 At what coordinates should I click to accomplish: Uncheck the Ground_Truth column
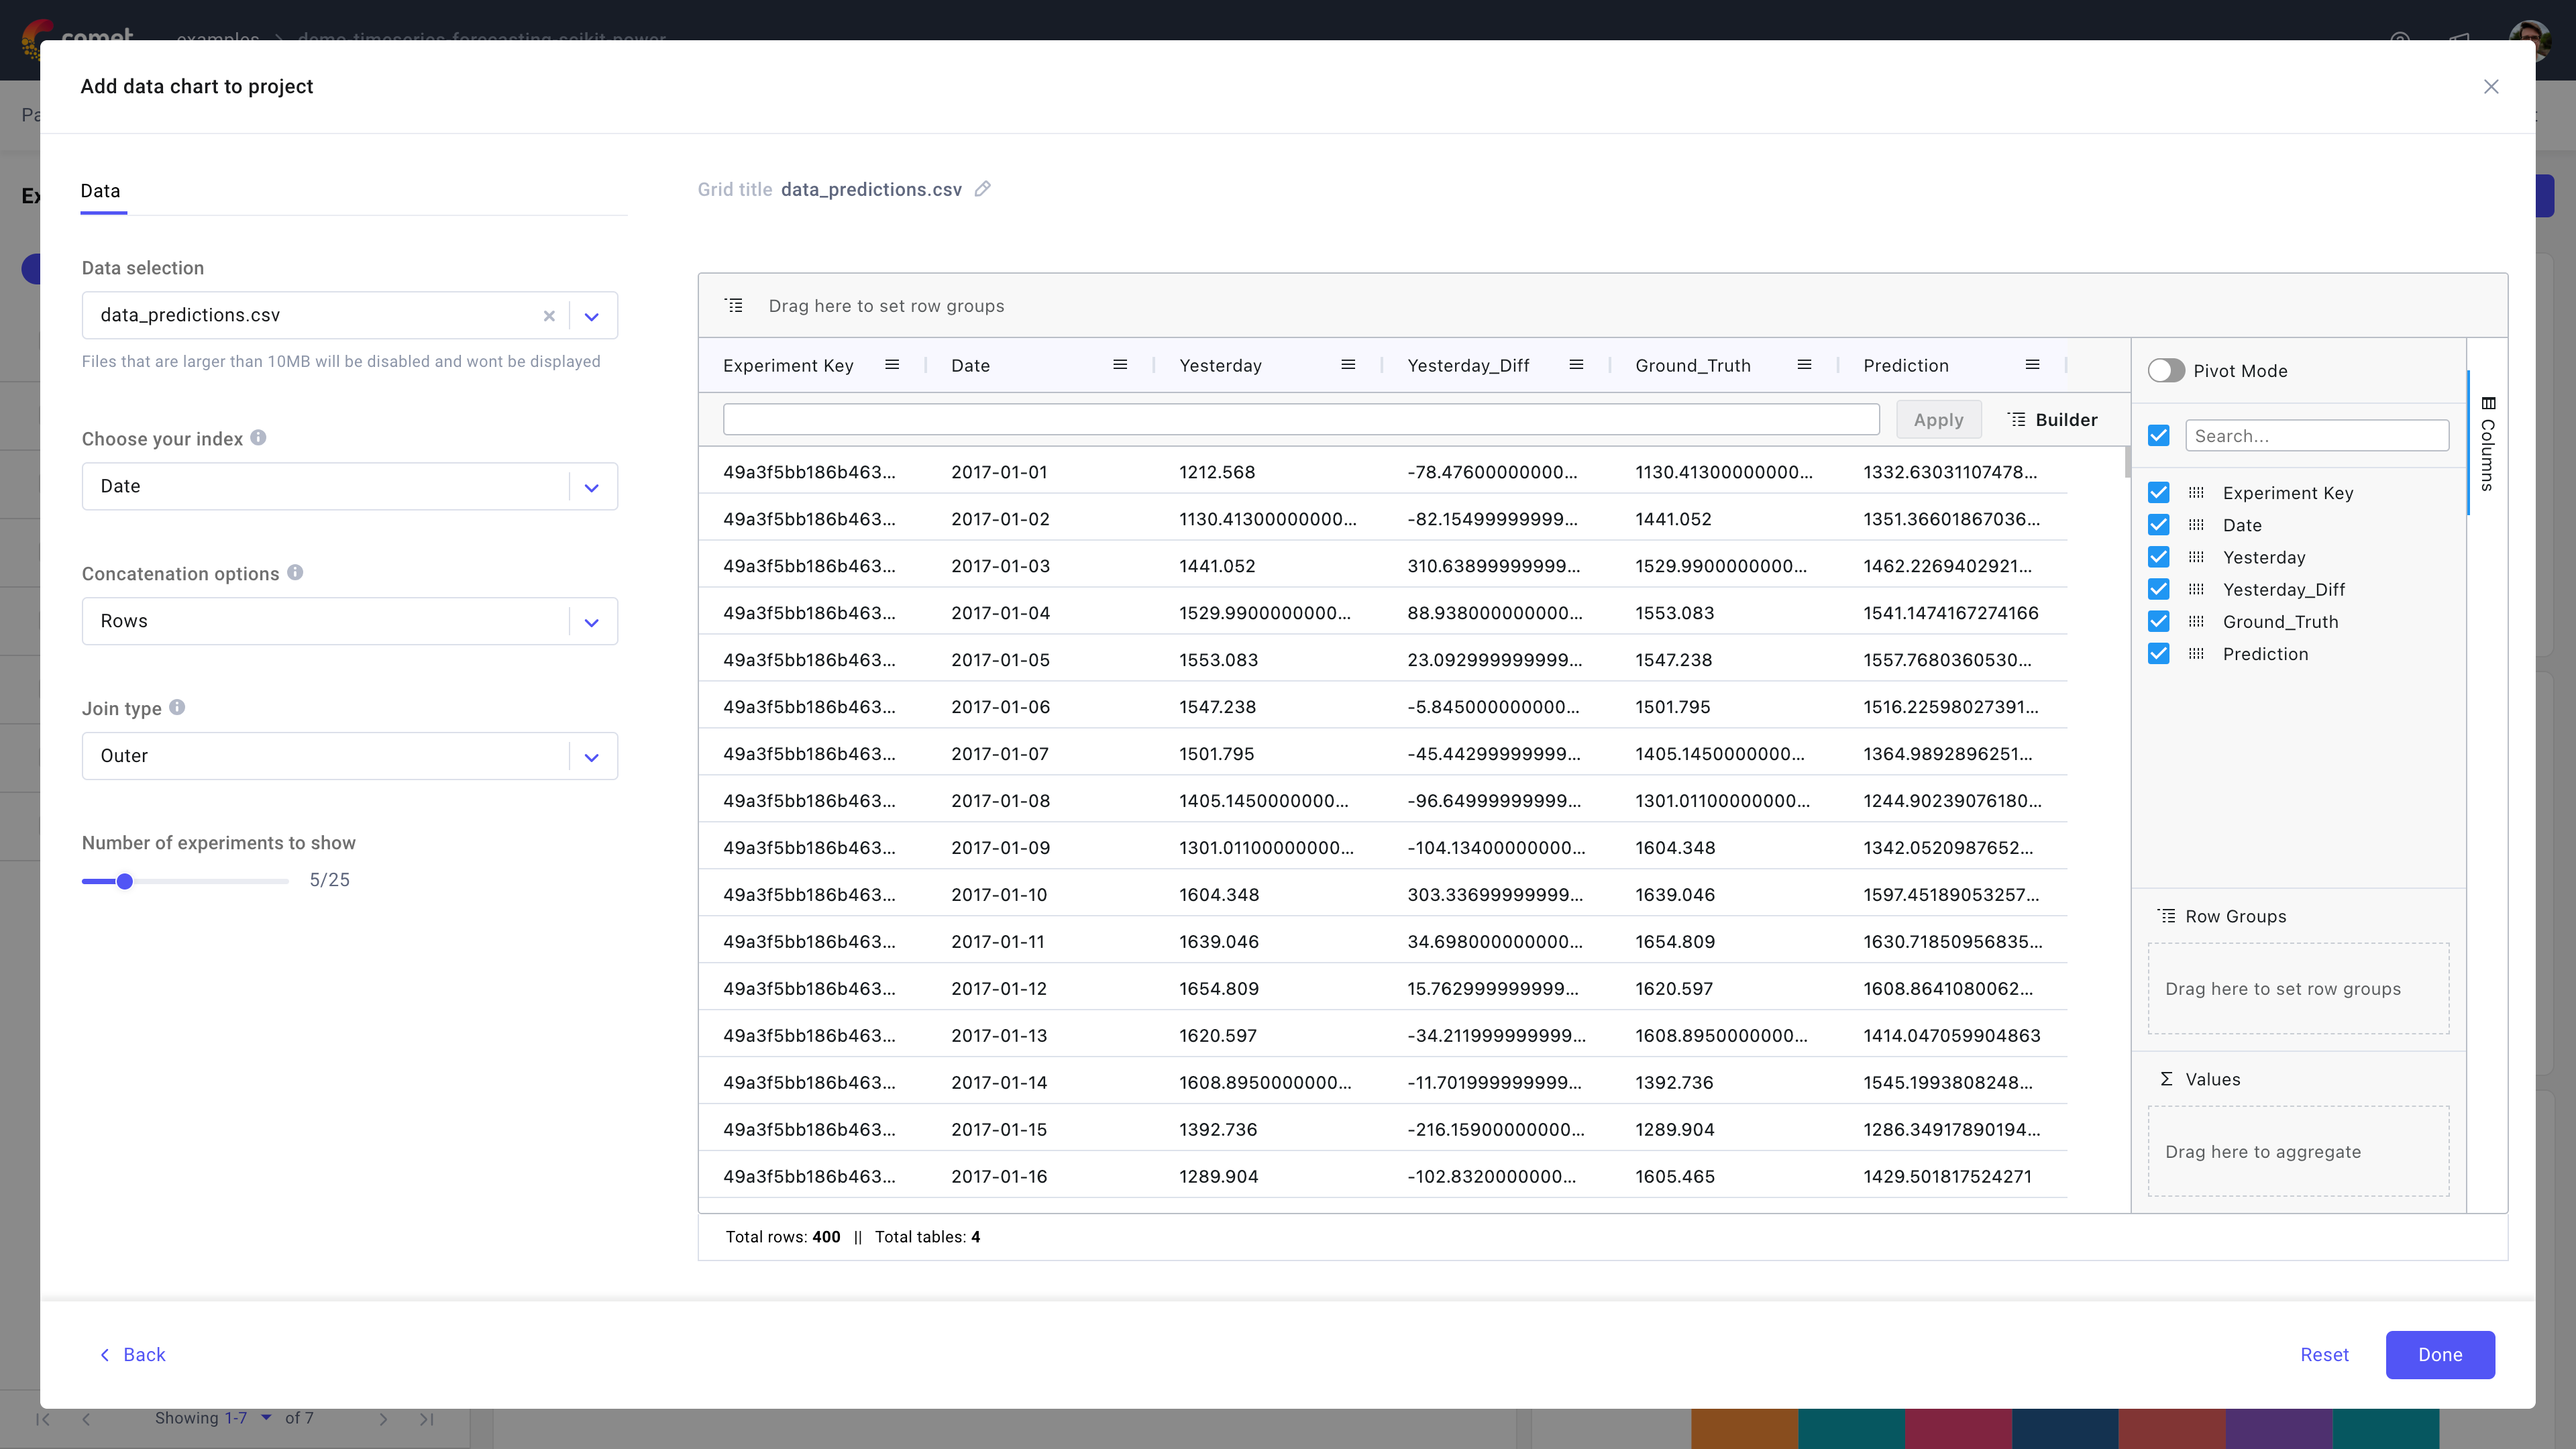2159,621
